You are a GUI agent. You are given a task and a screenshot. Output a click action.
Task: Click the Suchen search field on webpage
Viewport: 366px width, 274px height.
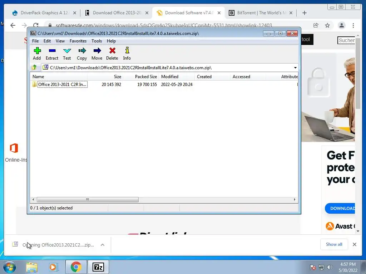pos(346,40)
